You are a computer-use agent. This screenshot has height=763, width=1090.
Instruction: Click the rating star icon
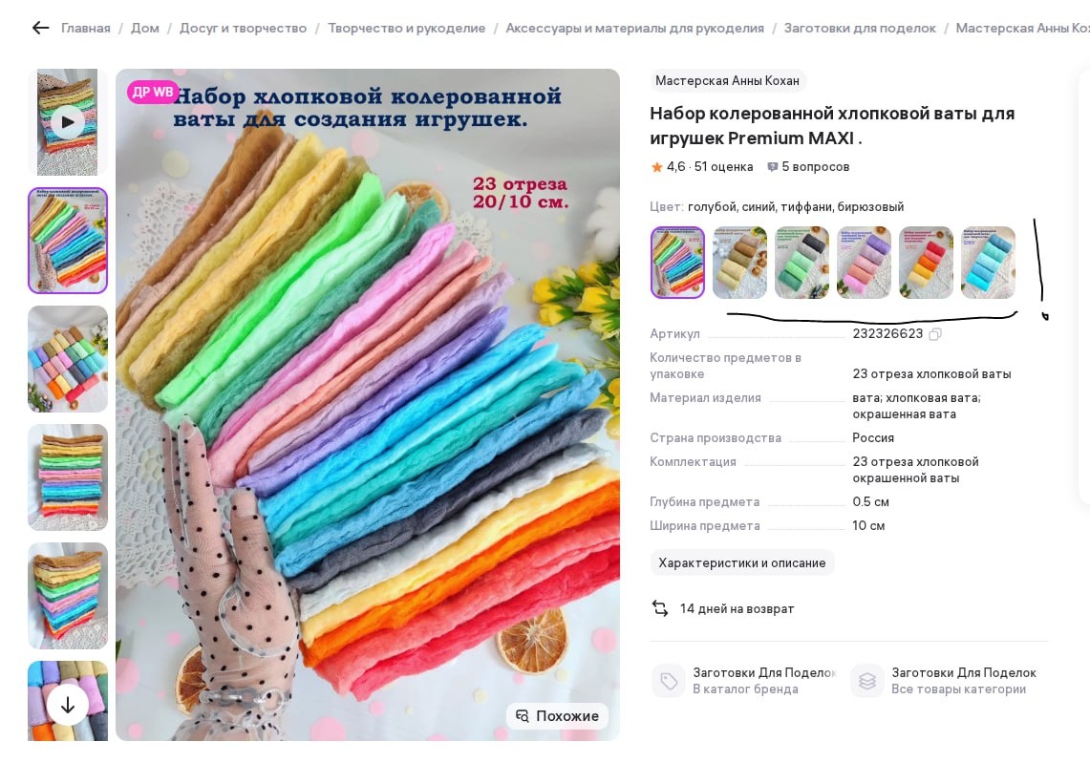point(656,167)
